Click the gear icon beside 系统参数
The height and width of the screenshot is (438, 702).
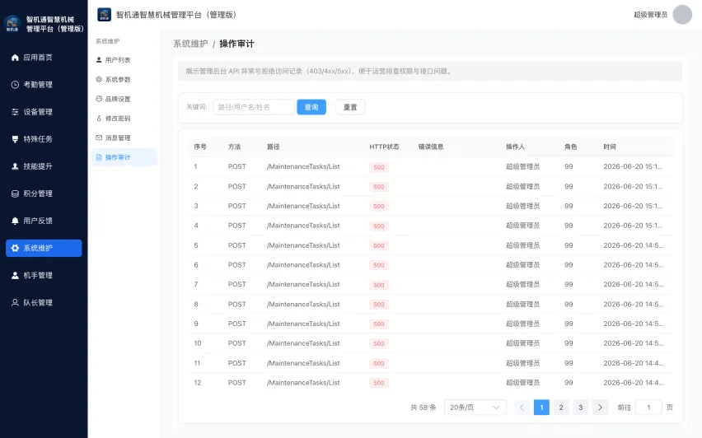(x=99, y=79)
